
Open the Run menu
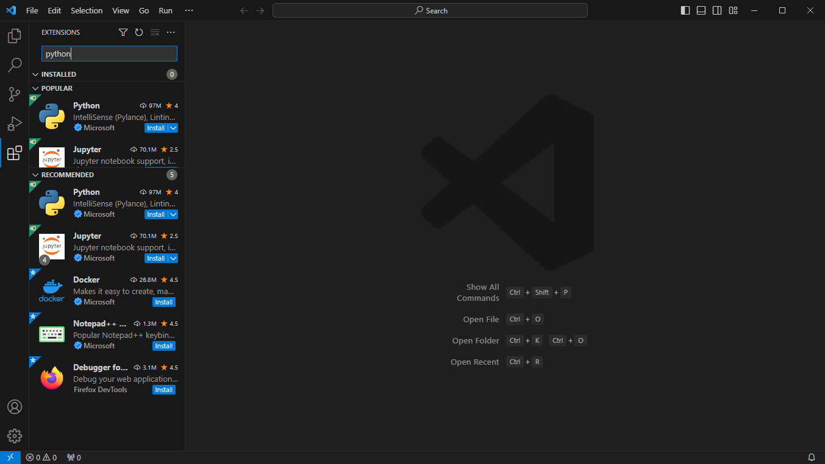click(x=165, y=10)
